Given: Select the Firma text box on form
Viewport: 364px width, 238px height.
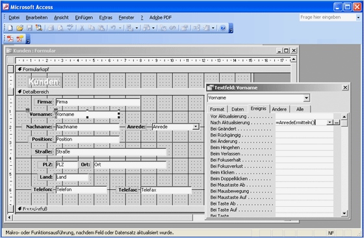Looking at the screenshot, I should coord(97,102).
